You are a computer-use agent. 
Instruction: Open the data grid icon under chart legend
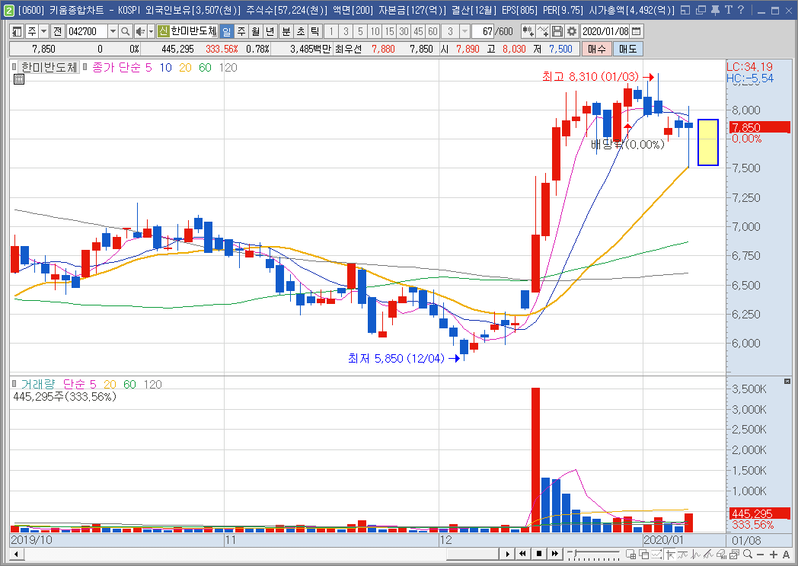pyautogui.click(x=19, y=79)
